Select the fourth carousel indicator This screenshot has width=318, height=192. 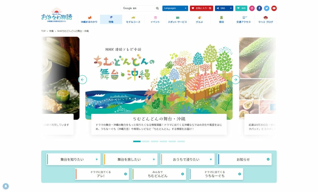(163, 141)
